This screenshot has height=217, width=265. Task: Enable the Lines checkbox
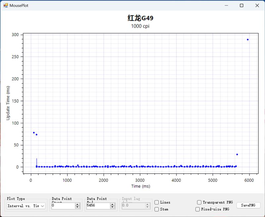click(x=157, y=202)
